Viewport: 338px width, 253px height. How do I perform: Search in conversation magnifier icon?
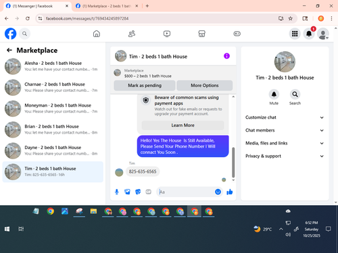295,94
